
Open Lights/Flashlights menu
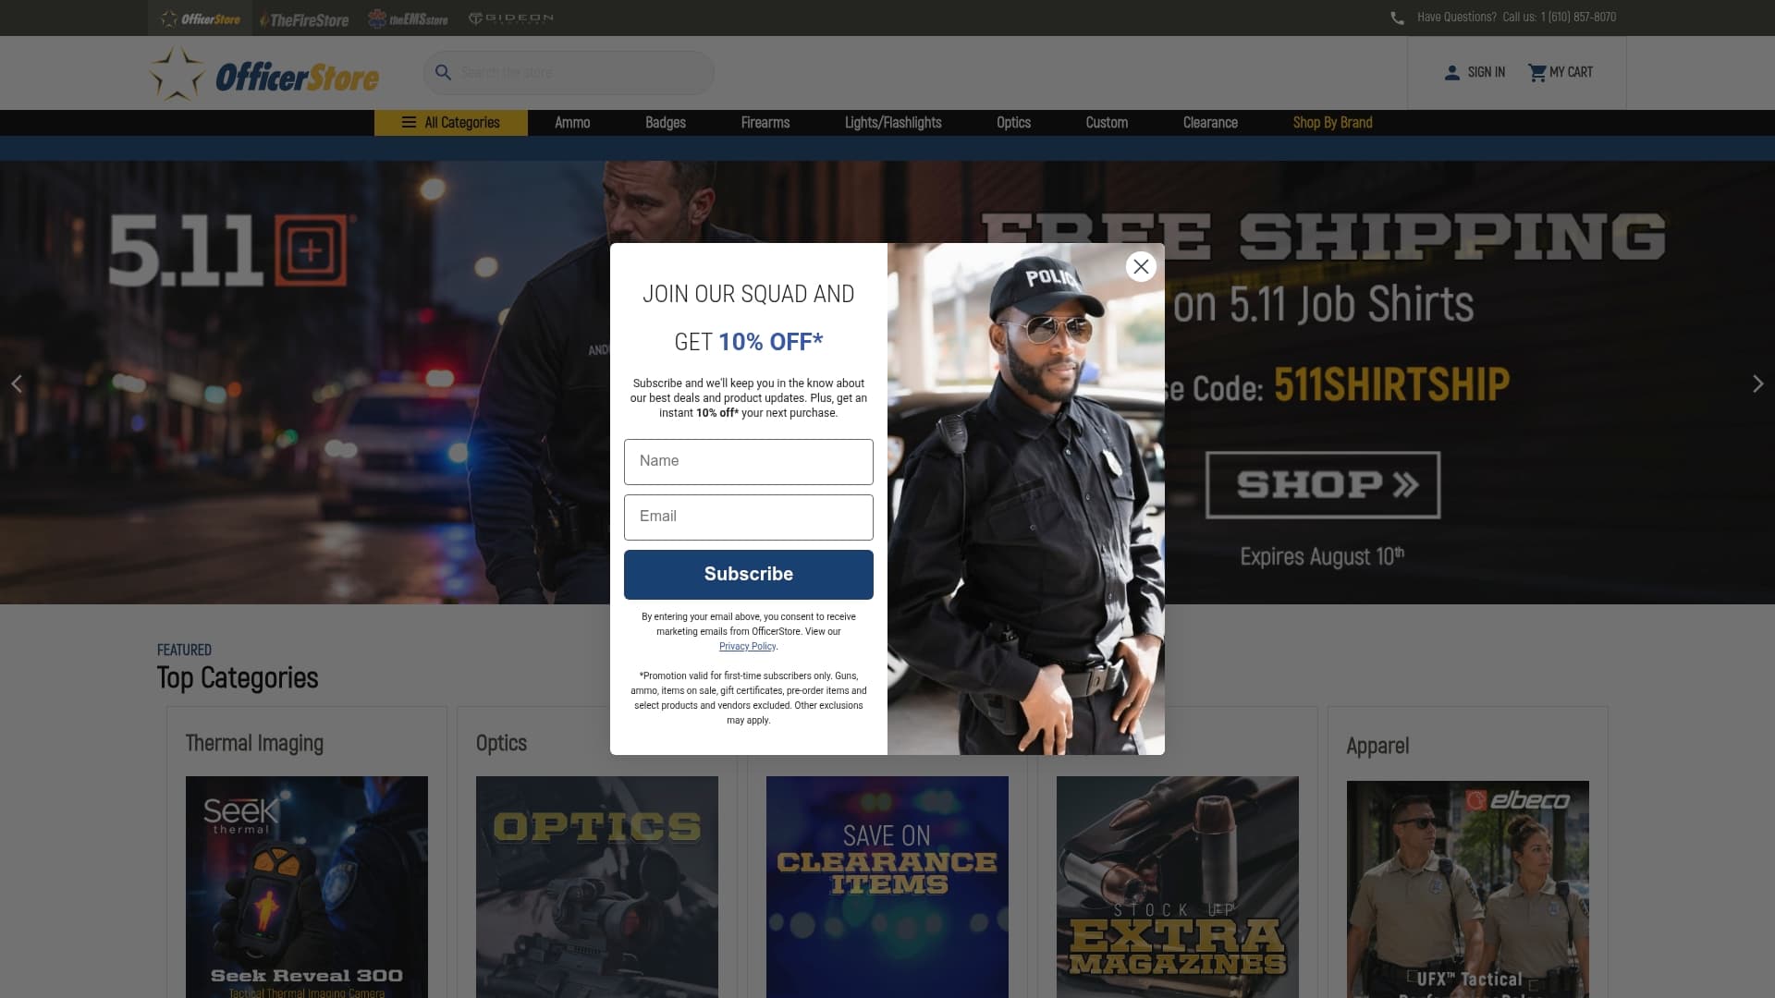pyautogui.click(x=893, y=123)
